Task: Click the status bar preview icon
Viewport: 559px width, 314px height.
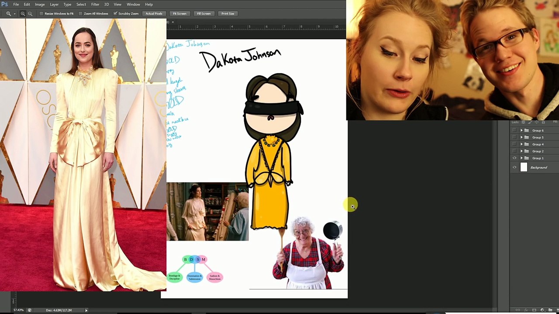Action: pyautogui.click(x=29, y=310)
